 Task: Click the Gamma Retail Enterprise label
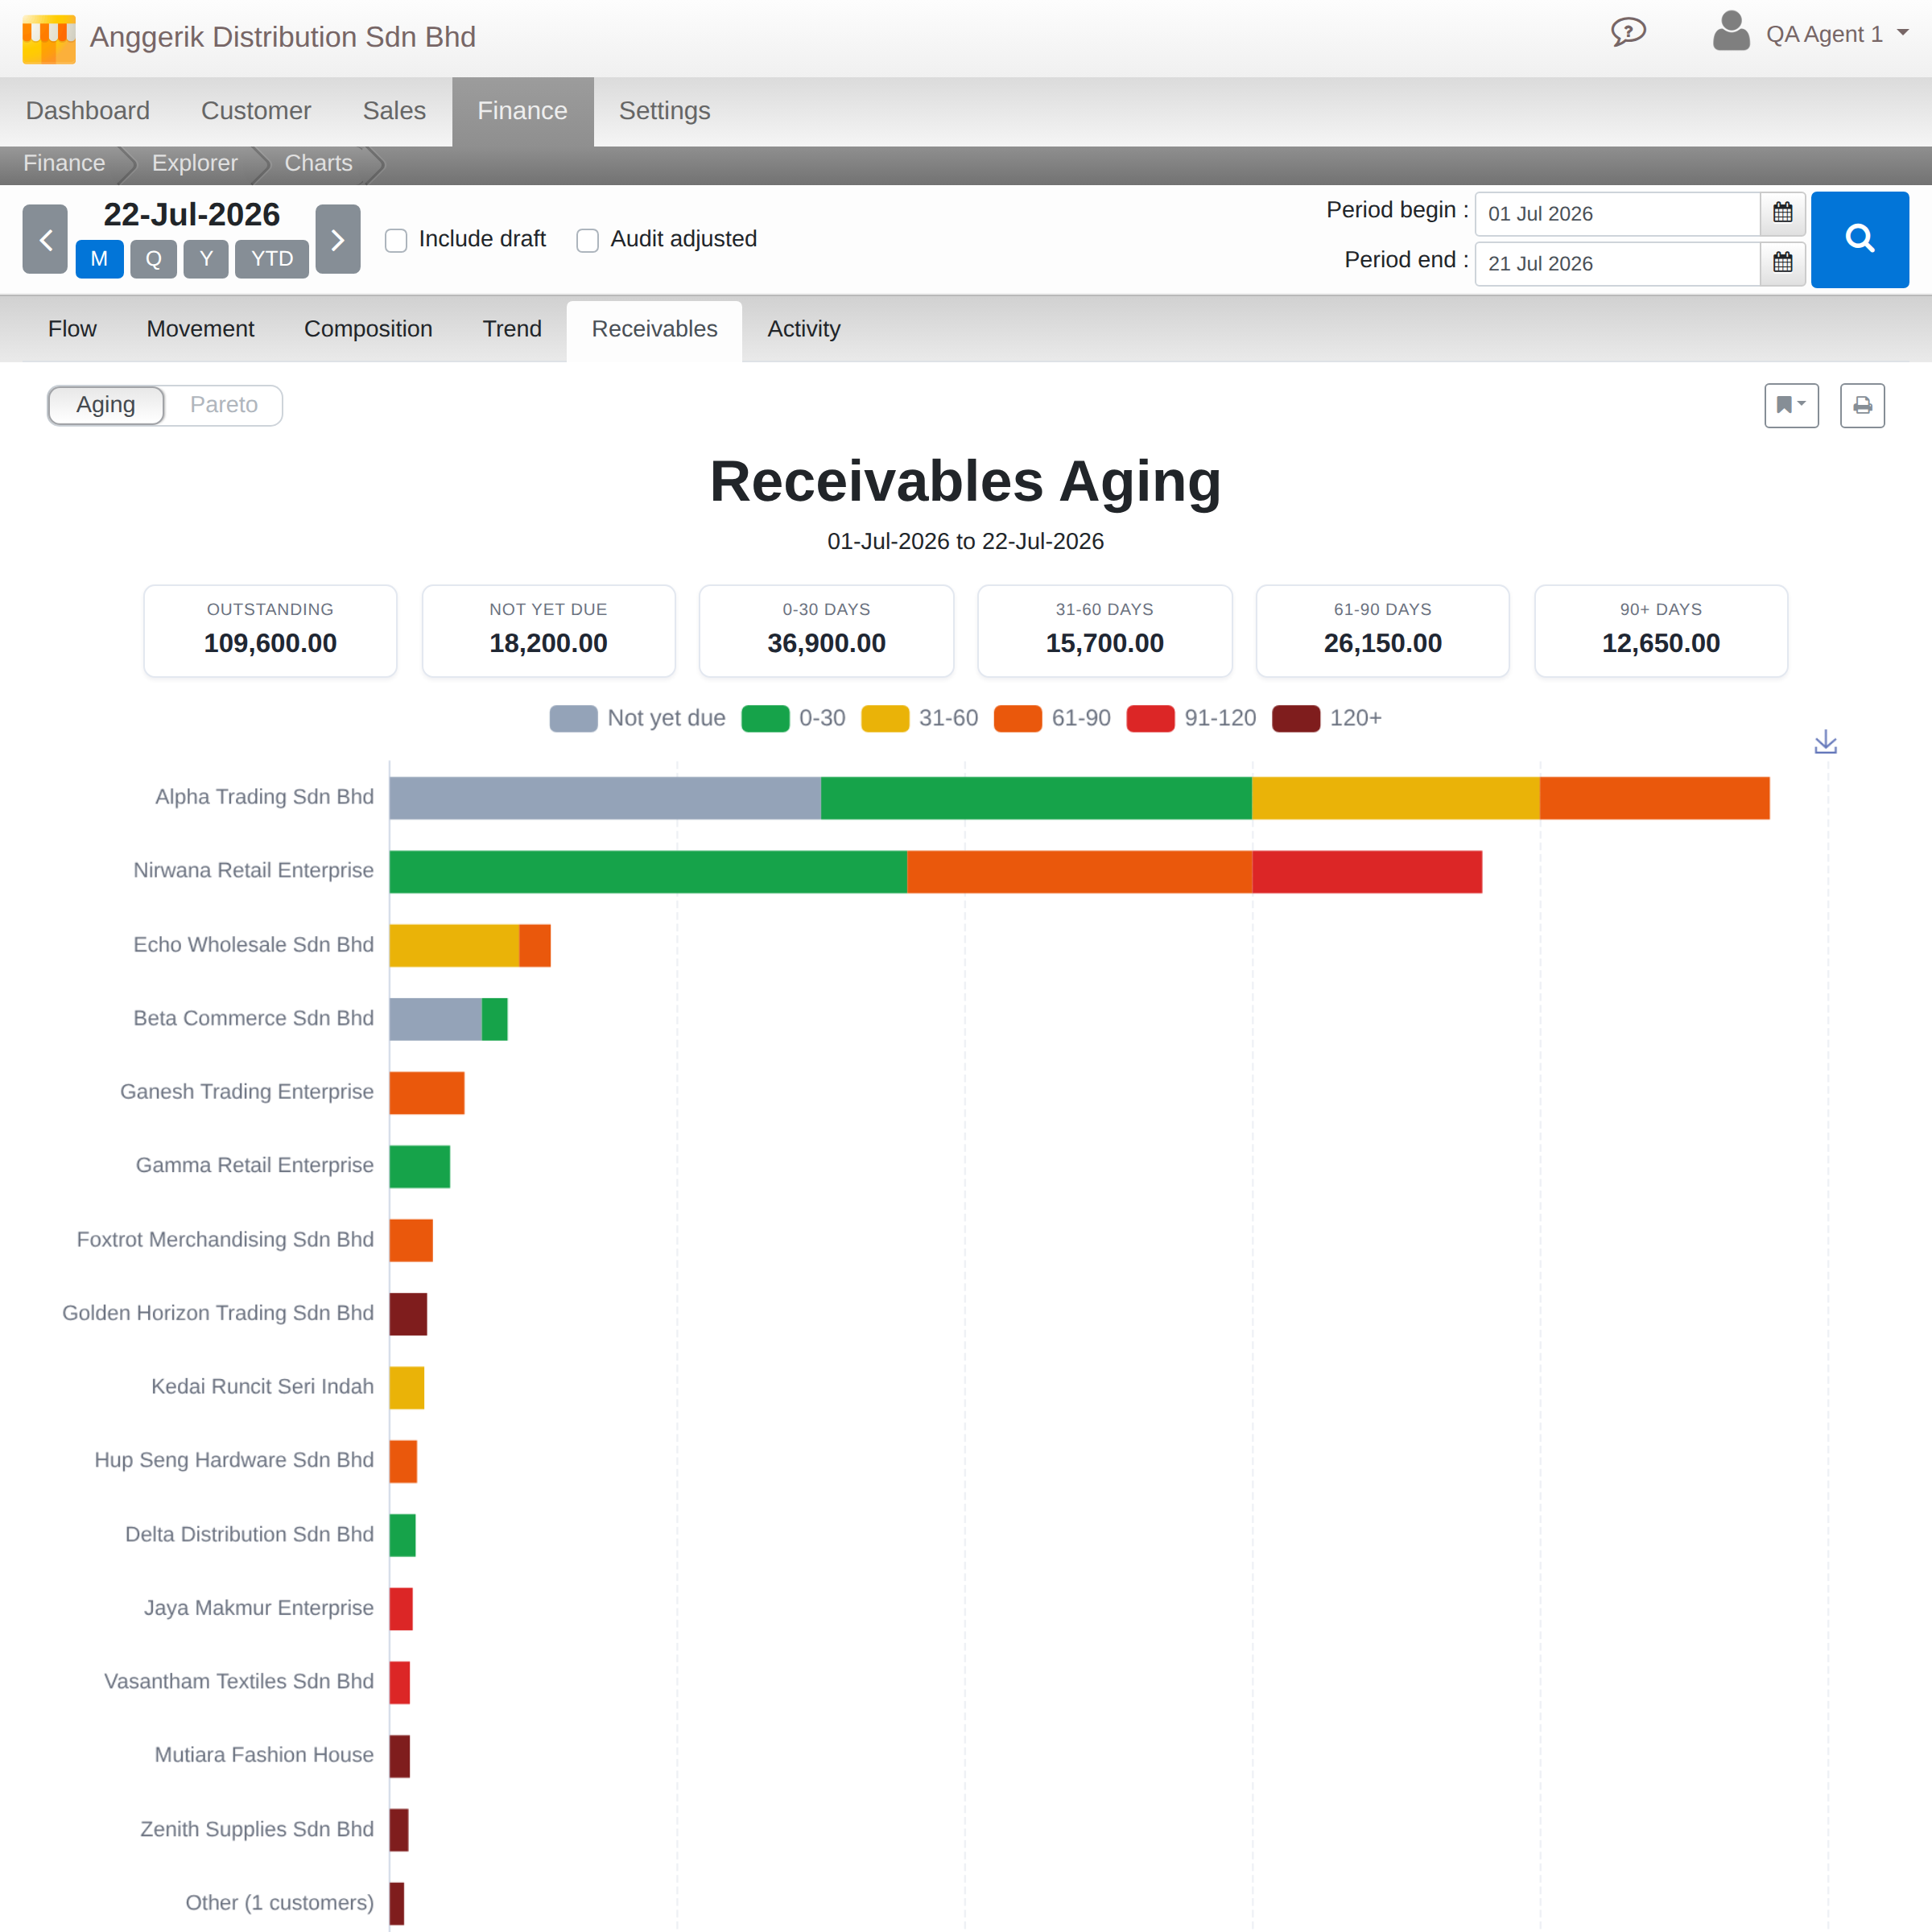point(255,1165)
